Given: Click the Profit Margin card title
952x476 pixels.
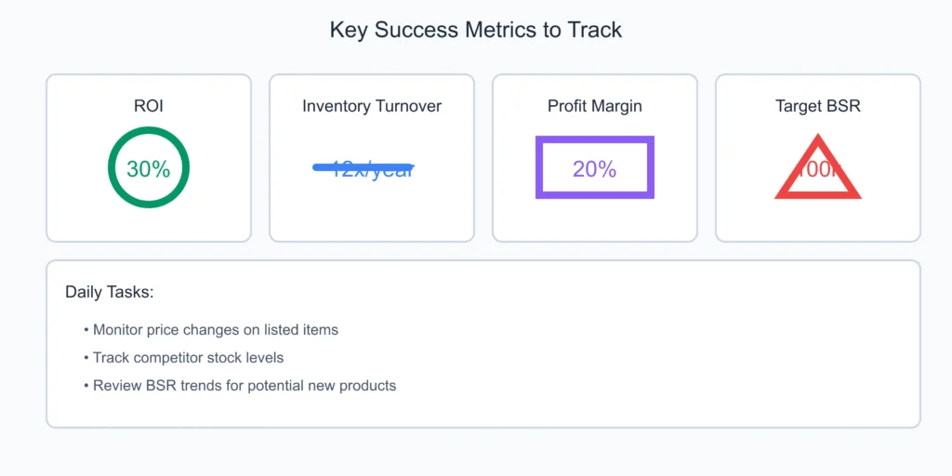Looking at the screenshot, I should (x=594, y=106).
